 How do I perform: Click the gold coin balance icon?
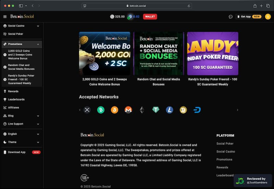click(x=112, y=16)
